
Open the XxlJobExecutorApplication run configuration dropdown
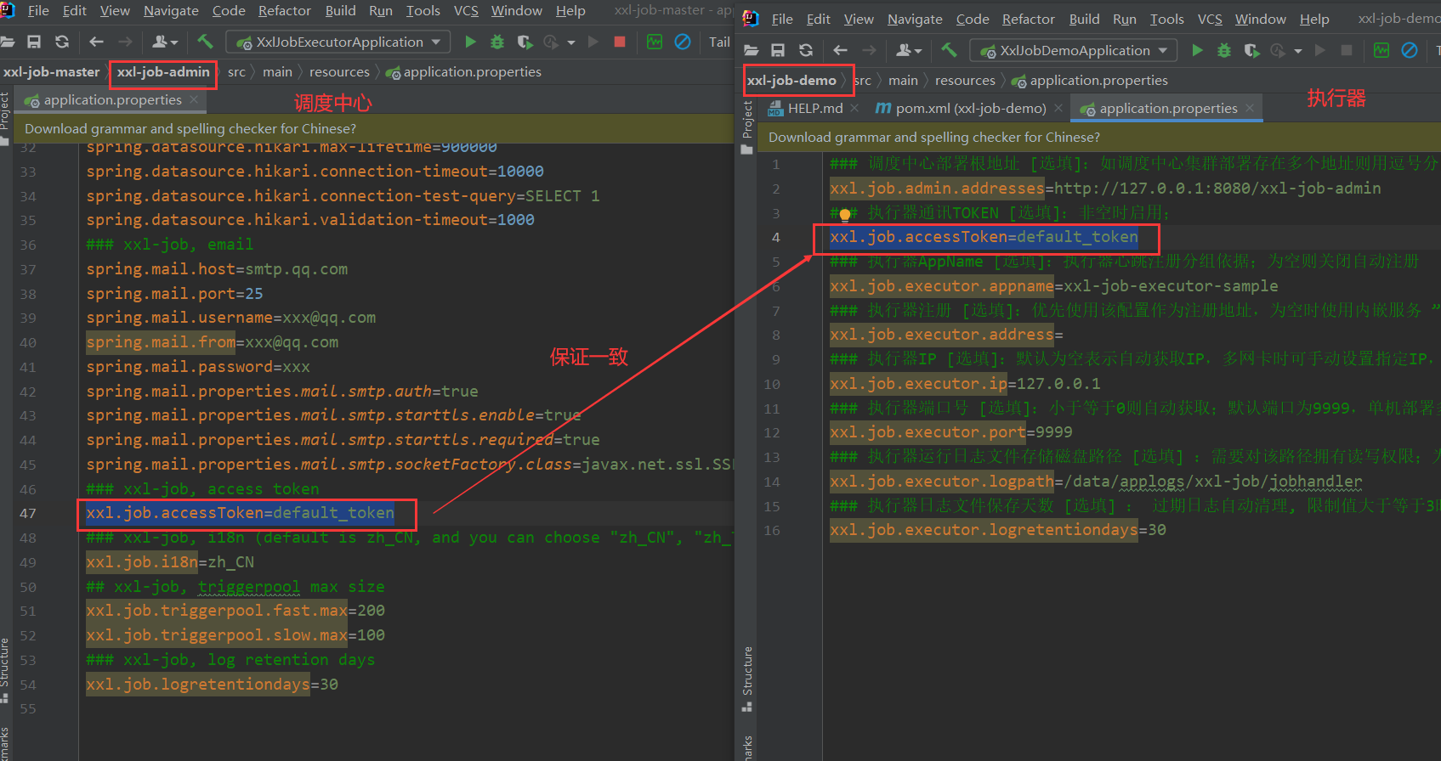(339, 42)
